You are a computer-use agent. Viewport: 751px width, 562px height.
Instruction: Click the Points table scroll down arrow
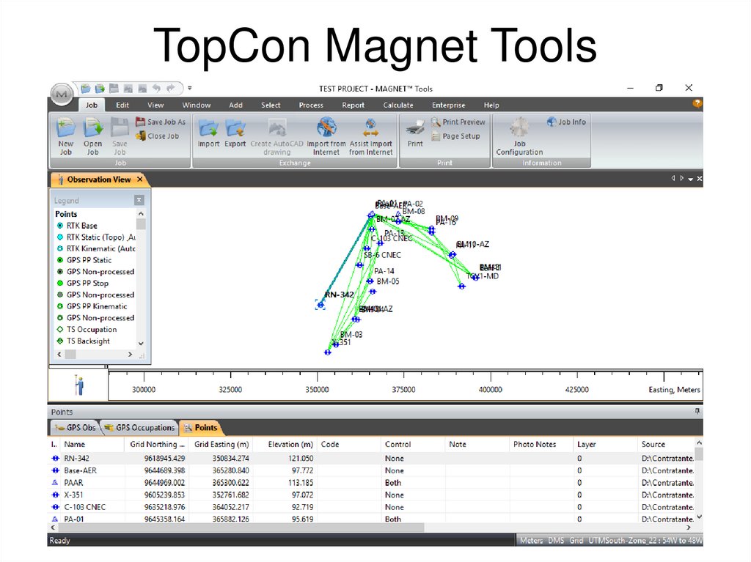click(x=699, y=517)
